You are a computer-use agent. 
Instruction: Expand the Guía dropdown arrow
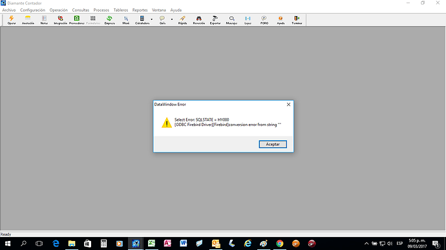(172, 19)
